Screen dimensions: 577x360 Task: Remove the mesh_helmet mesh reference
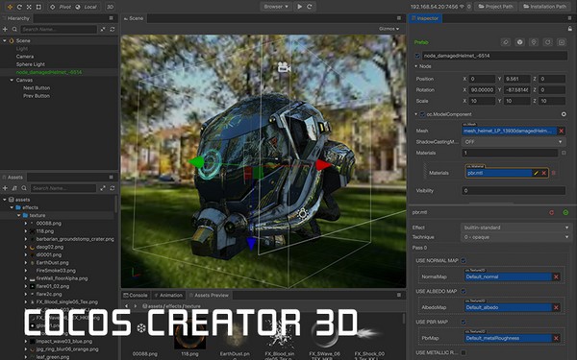[562, 131]
